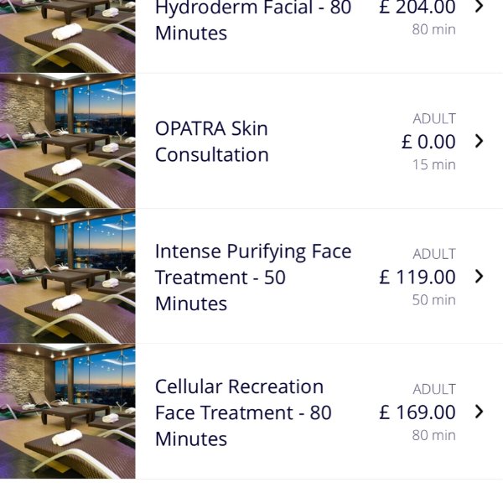Select Hydroderm Facial - 80 Minutes title
The height and width of the screenshot is (503, 503).
click(x=252, y=20)
